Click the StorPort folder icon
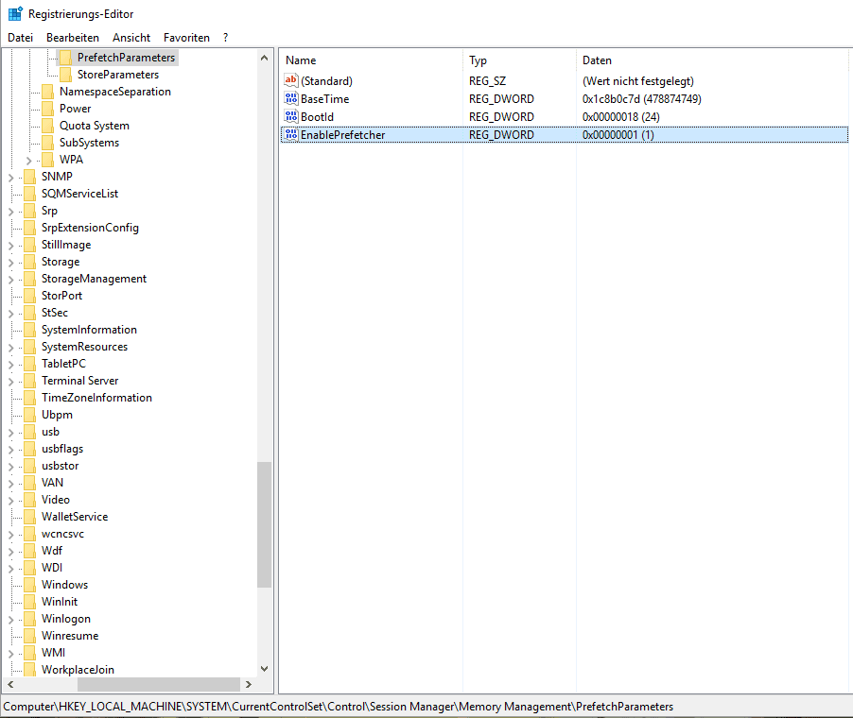The width and height of the screenshot is (853, 718). tap(30, 296)
